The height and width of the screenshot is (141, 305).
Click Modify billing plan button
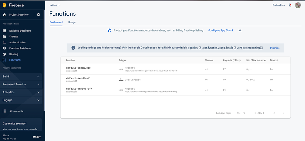37,137
